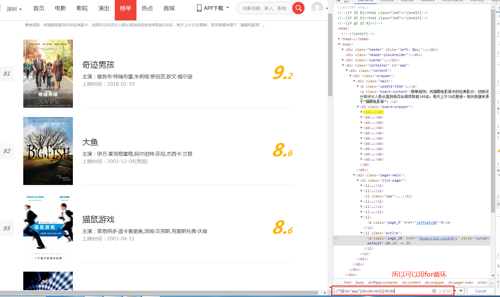This screenshot has width=500, height=297.
Task: Click the page horizontal scrollbar
Action: [x=159, y=293]
